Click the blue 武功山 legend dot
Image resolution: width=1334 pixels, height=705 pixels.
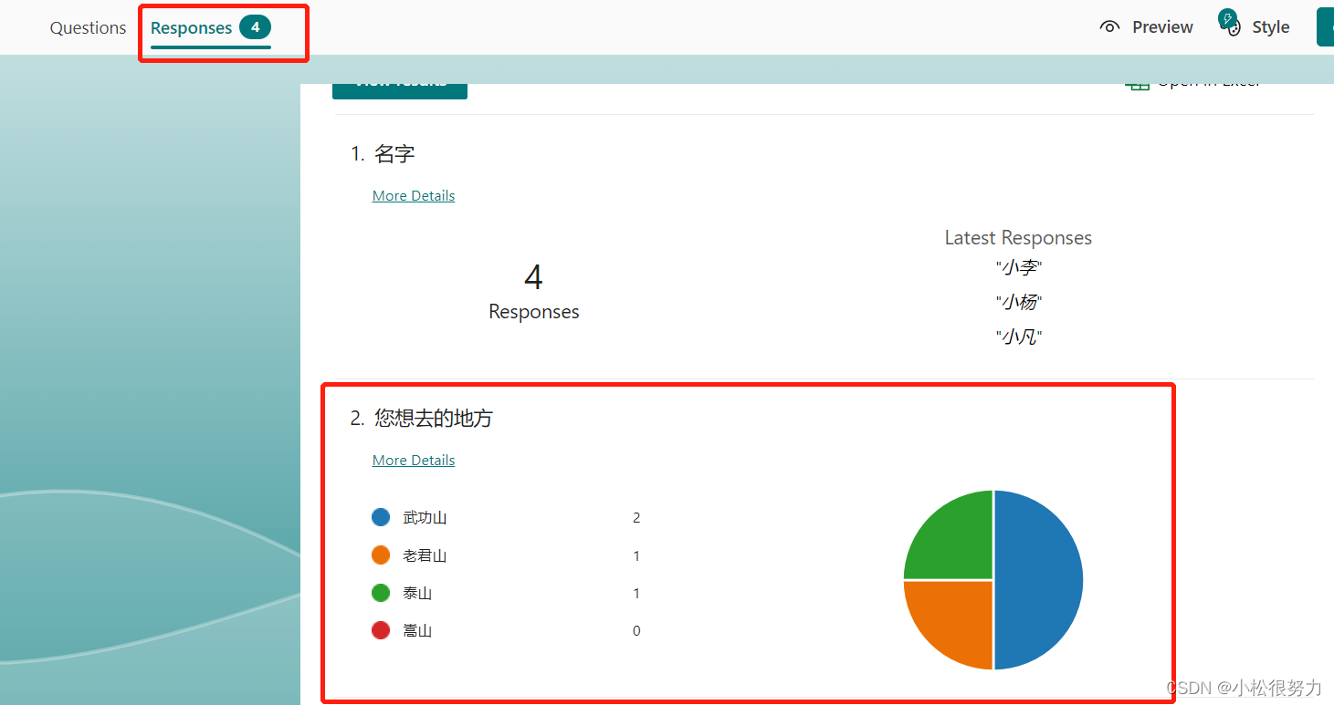pos(381,517)
